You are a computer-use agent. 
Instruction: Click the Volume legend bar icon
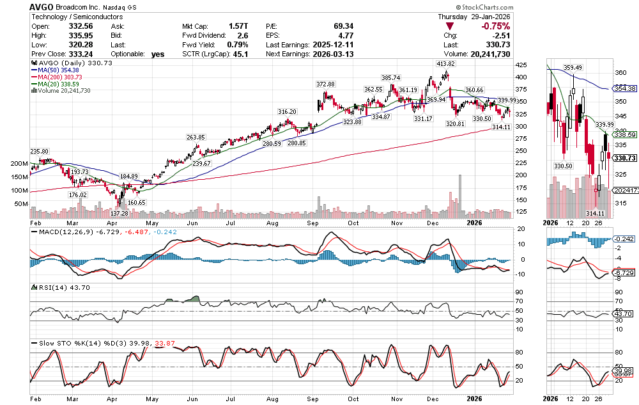[x=34, y=91]
